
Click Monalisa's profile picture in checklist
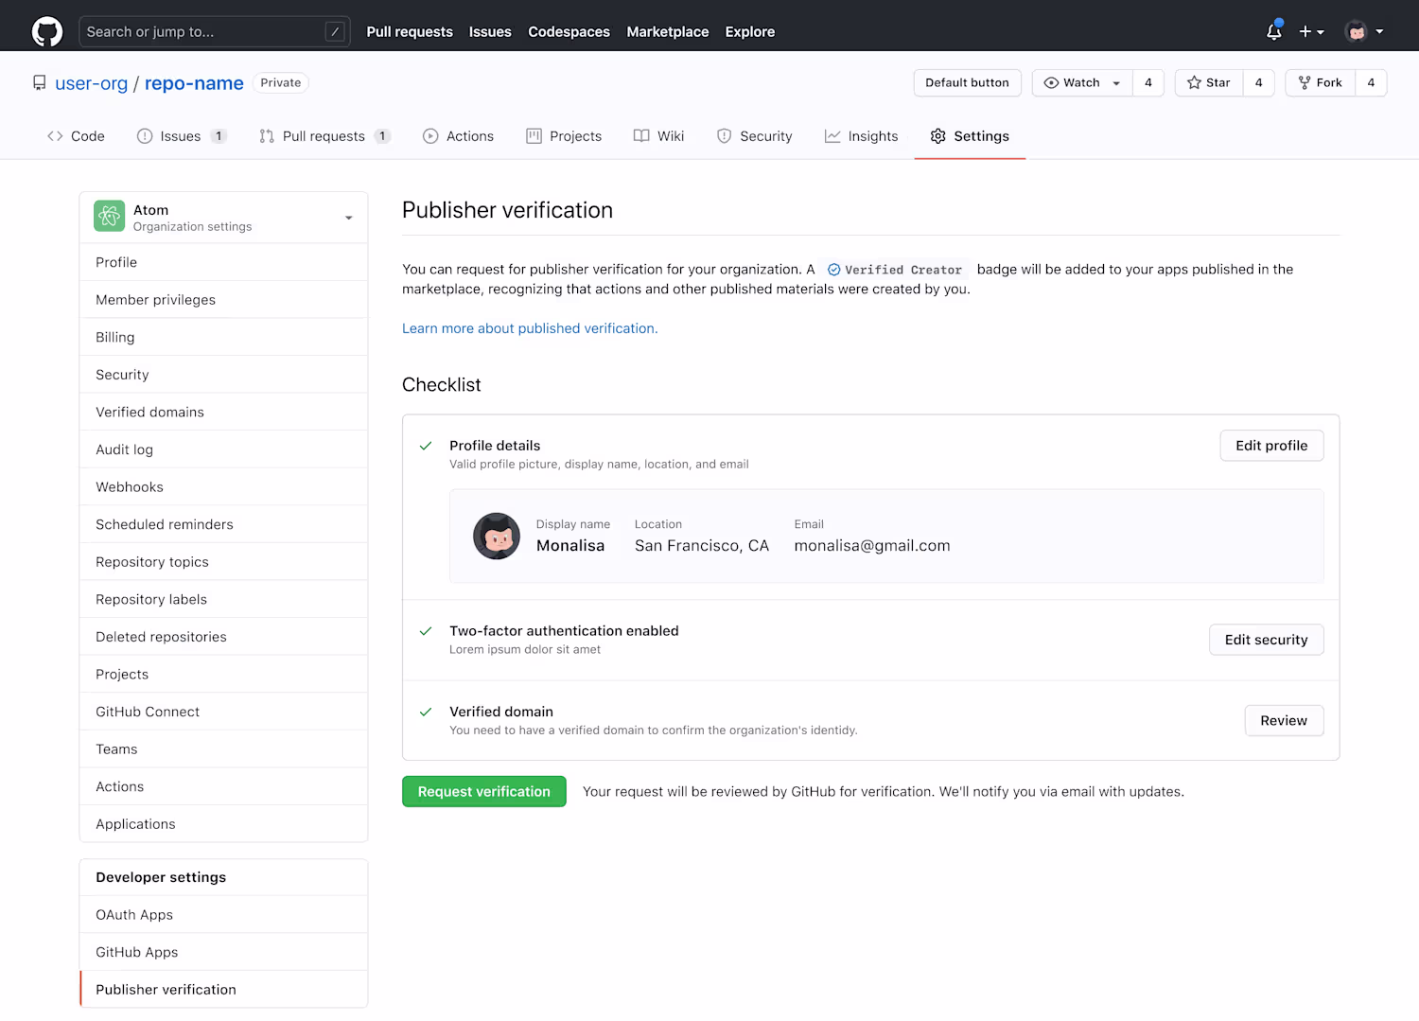coord(497,537)
